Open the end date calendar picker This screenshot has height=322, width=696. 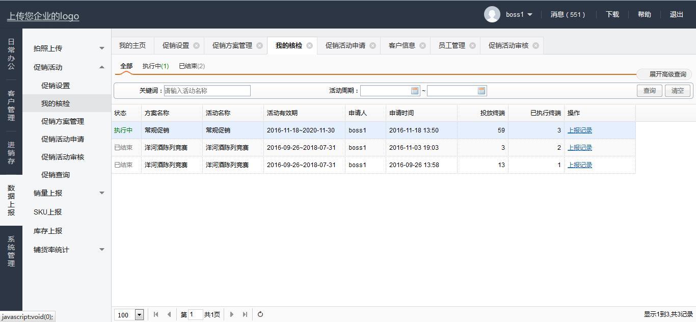pos(481,91)
